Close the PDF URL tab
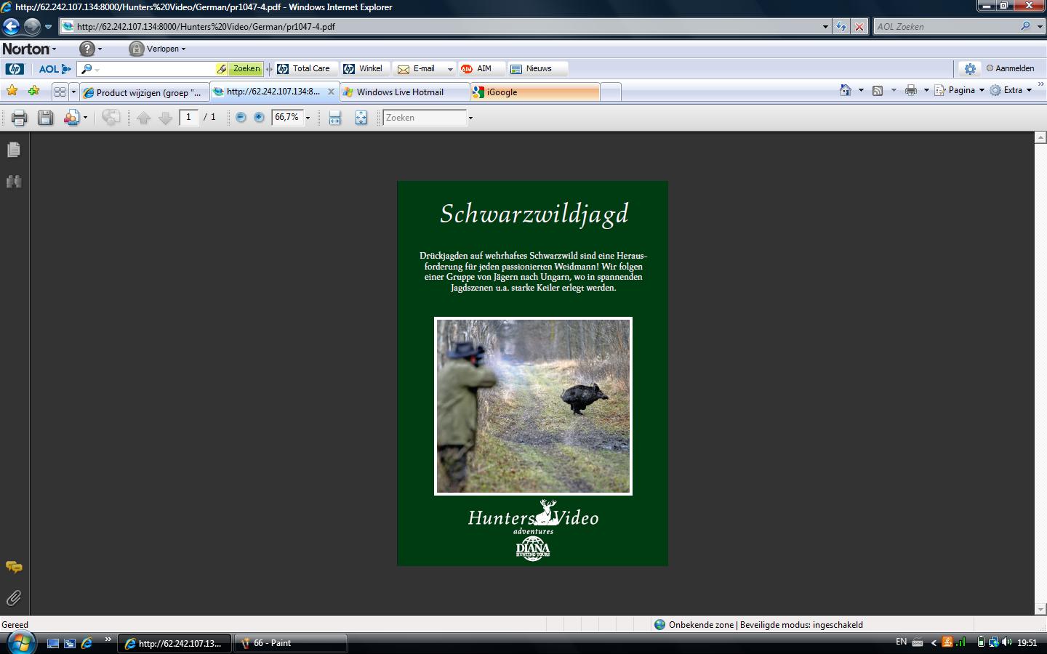 [x=331, y=92]
